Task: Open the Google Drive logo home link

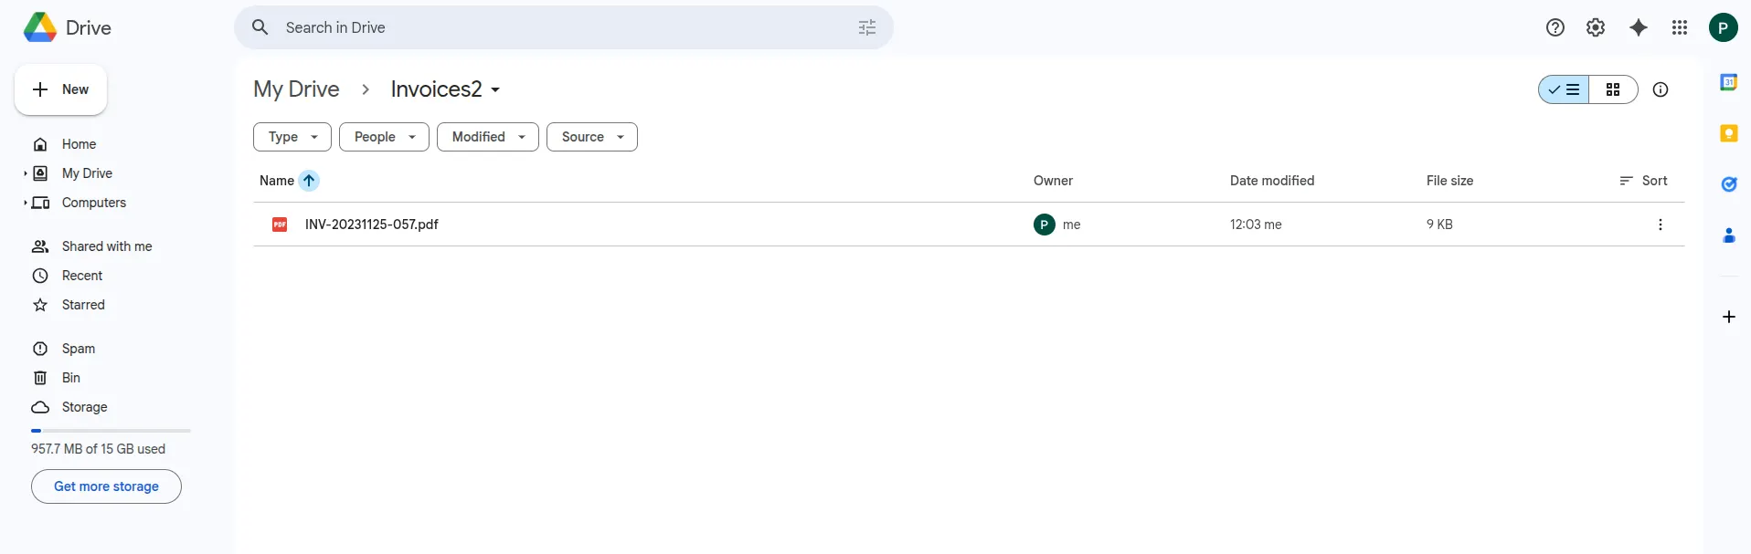Action: (x=68, y=27)
